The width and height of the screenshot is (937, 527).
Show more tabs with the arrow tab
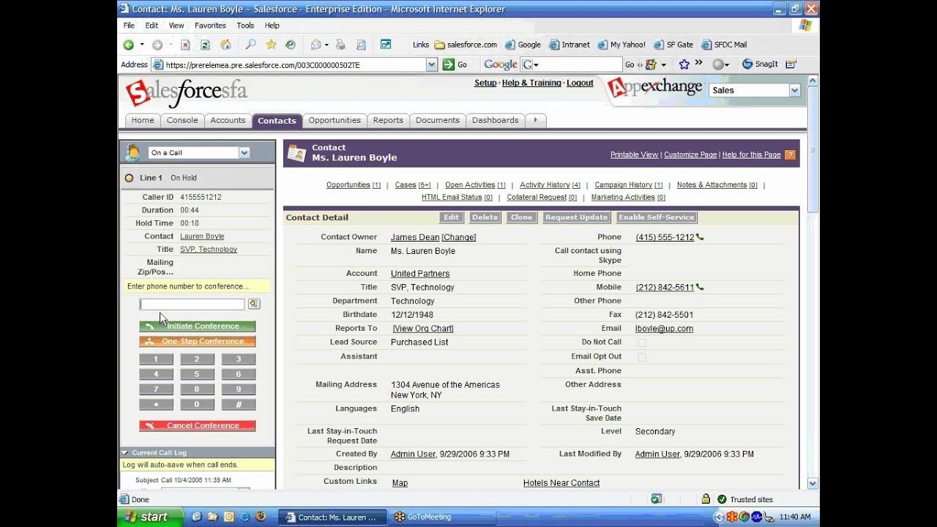[x=535, y=120]
